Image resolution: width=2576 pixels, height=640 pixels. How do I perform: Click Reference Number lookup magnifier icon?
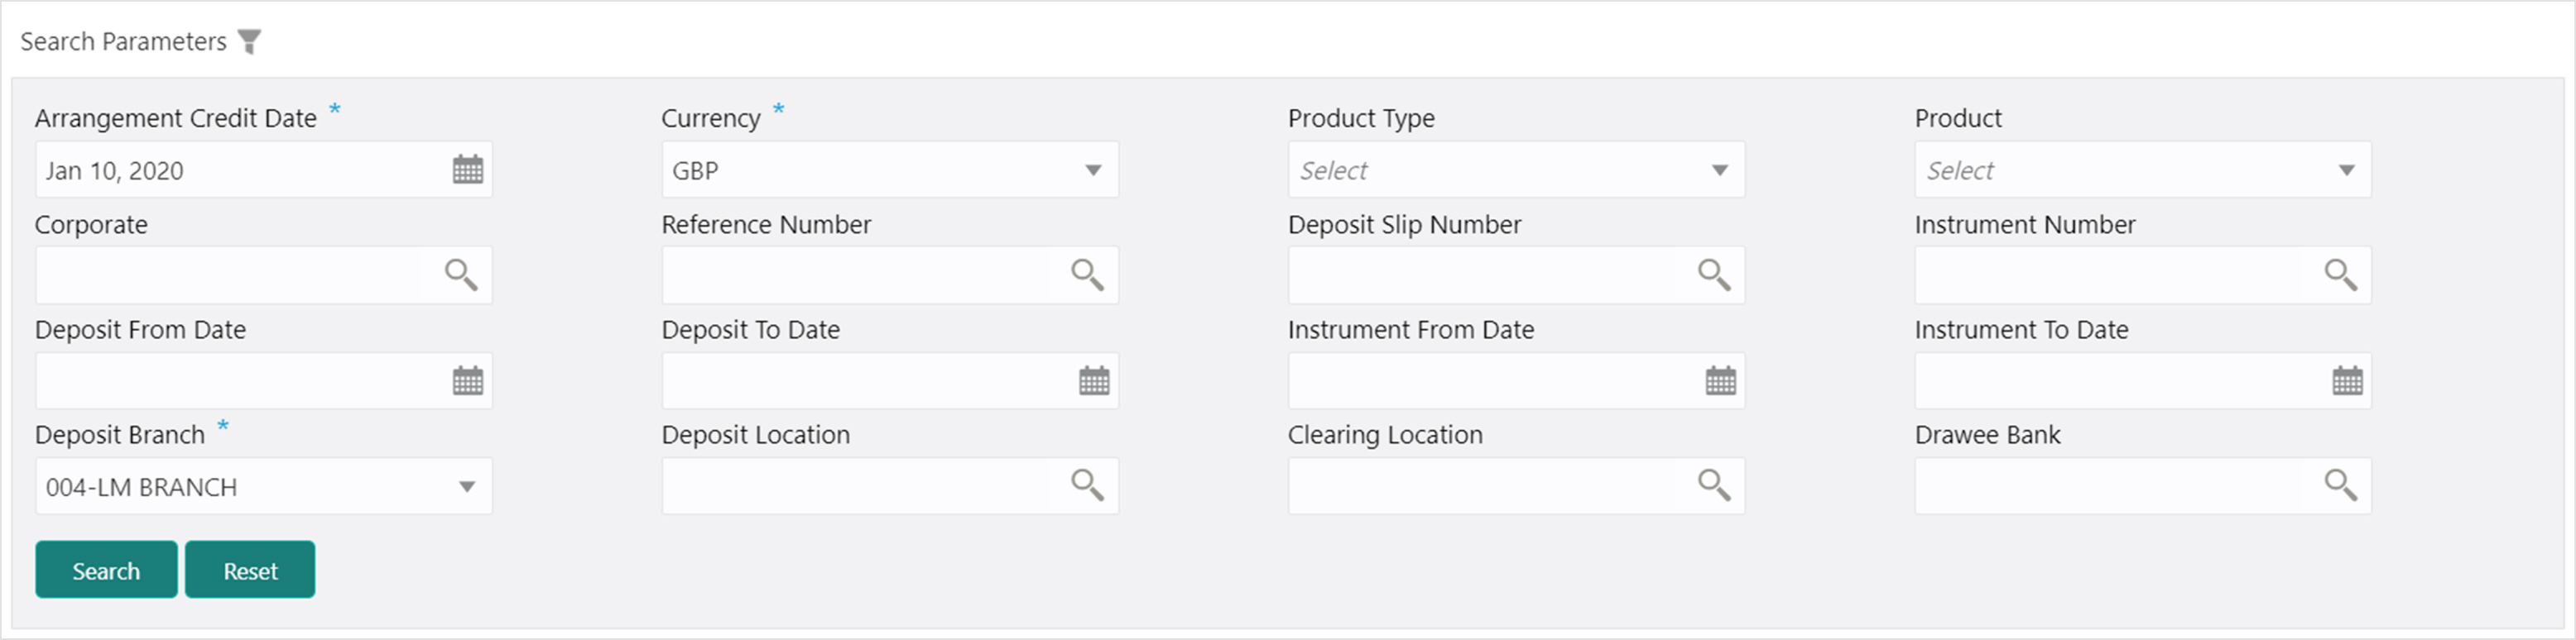point(1087,275)
